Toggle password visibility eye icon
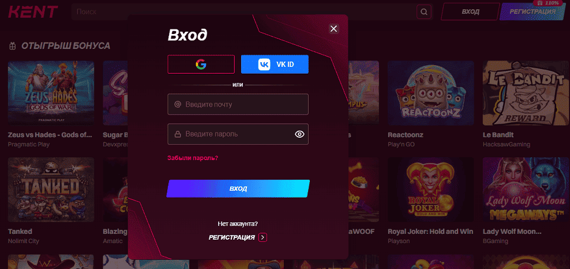This screenshot has width=570, height=269. tap(299, 134)
